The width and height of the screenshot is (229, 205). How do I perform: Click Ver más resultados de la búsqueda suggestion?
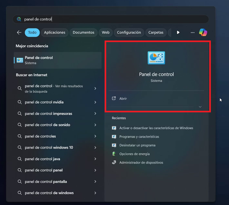coord(54,89)
